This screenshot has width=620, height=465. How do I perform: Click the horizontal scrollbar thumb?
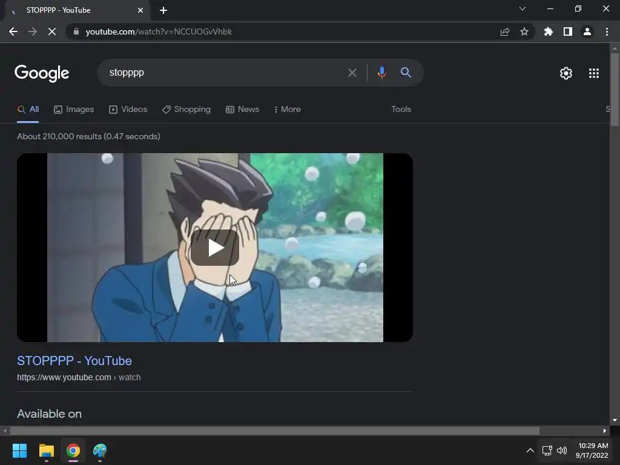[x=274, y=430]
